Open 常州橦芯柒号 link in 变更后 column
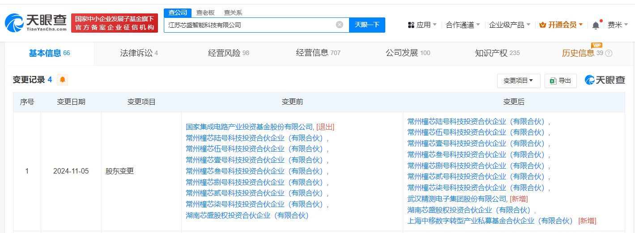This screenshot has width=635, height=233. (x=476, y=188)
